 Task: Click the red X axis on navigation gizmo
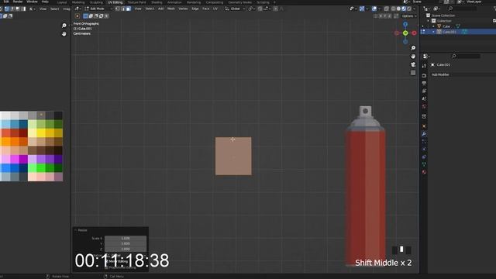click(414, 33)
